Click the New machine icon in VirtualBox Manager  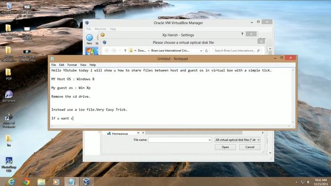(89, 39)
